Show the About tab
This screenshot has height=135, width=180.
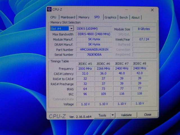coord(135,17)
